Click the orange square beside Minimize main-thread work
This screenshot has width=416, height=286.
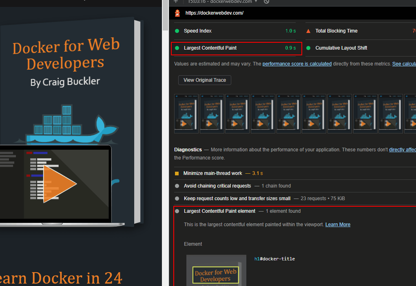pos(177,174)
